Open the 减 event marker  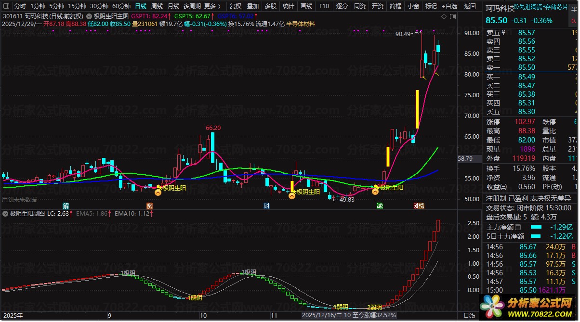(380, 206)
